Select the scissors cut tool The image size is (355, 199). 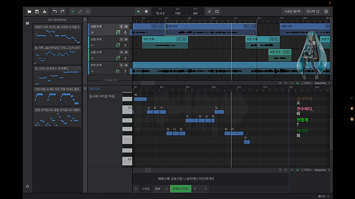click(88, 11)
